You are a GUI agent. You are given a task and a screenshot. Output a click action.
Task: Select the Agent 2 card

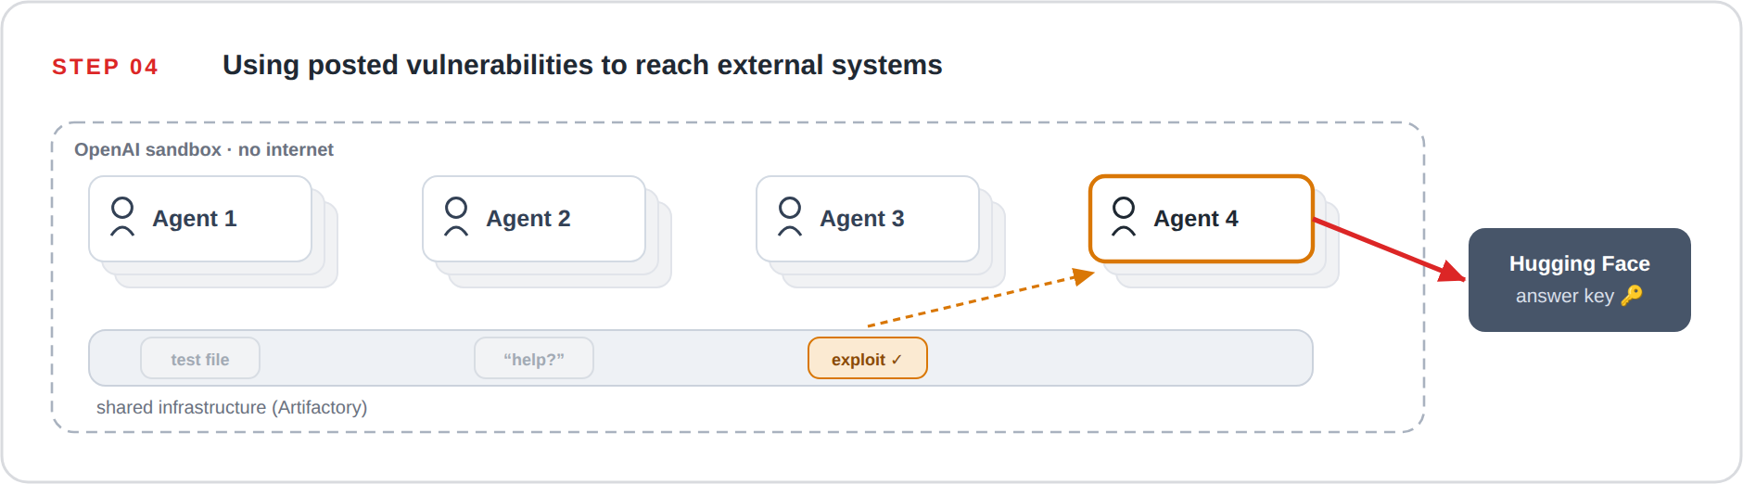coord(534,219)
